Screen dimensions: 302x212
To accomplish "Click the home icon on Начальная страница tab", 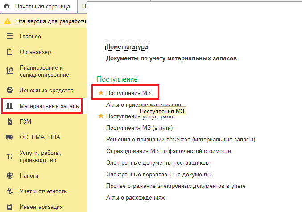I will (x=7, y=6).
